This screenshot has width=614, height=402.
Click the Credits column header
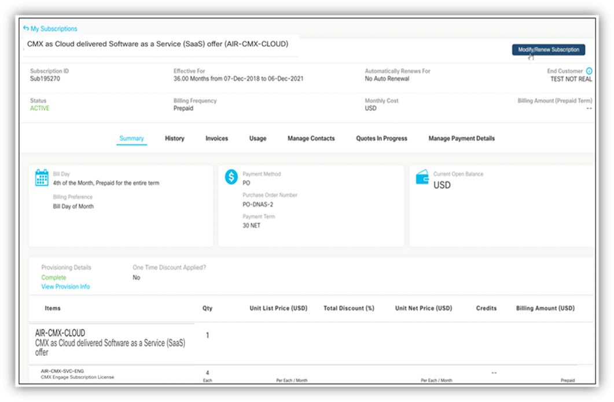pyautogui.click(x=486, y=308)
